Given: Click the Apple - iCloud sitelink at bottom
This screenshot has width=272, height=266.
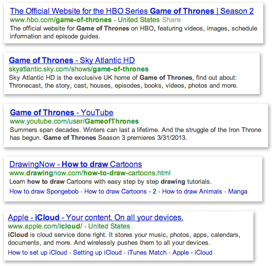Looking at the screenshot, I should [x=192, y=253].
